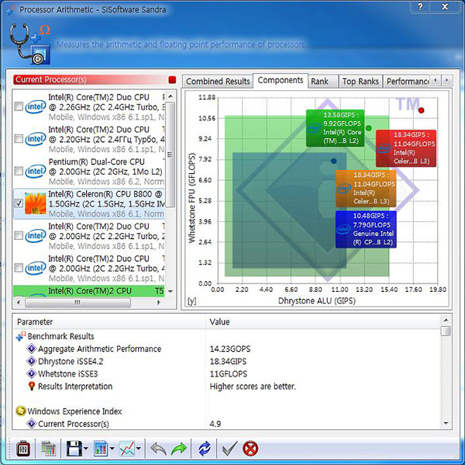Click processor list scroll up arrow

point(170,96)
